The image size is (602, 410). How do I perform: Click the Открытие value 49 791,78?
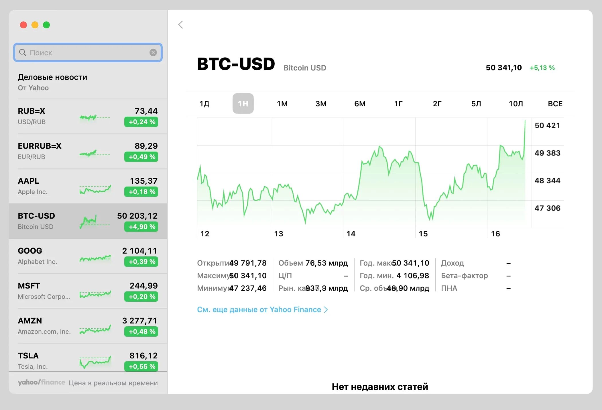coord(248,263)
